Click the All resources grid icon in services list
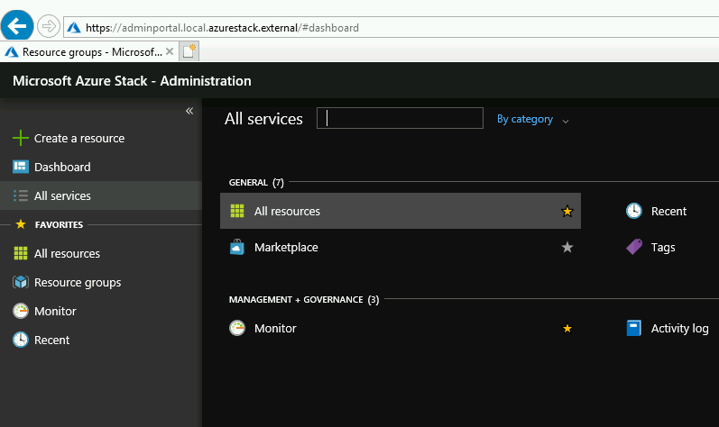The height and width of the screenshot is (427, 719). (237, 211)
